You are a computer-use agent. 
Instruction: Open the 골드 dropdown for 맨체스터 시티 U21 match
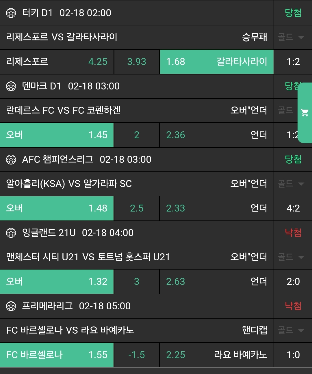click(x=291, y=257)
